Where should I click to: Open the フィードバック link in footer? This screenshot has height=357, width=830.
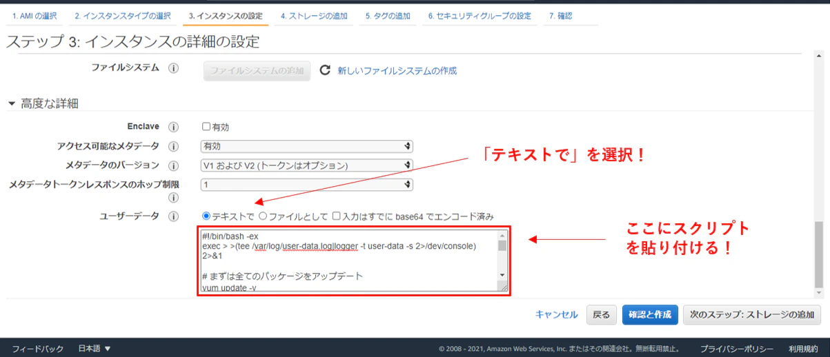tap(38, 349)
